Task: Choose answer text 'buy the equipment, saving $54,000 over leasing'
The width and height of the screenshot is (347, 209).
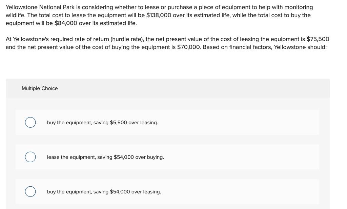Action: click(104, 191)
